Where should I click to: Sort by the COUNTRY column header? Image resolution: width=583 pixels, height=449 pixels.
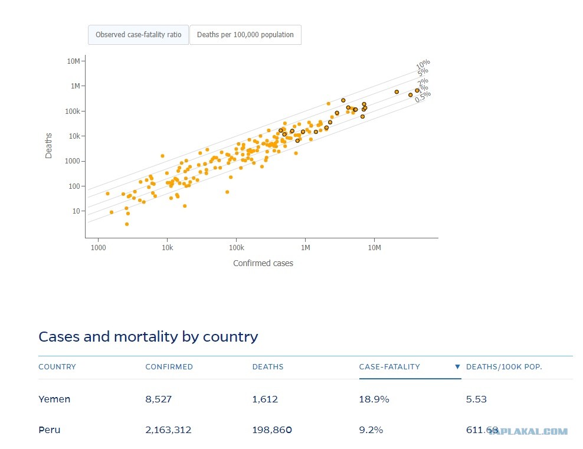click(x=57, y=367)
